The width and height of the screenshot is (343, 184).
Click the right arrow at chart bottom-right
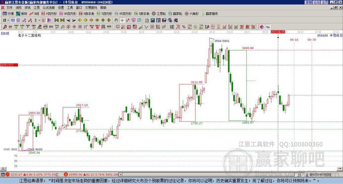(x=340, y=169)
